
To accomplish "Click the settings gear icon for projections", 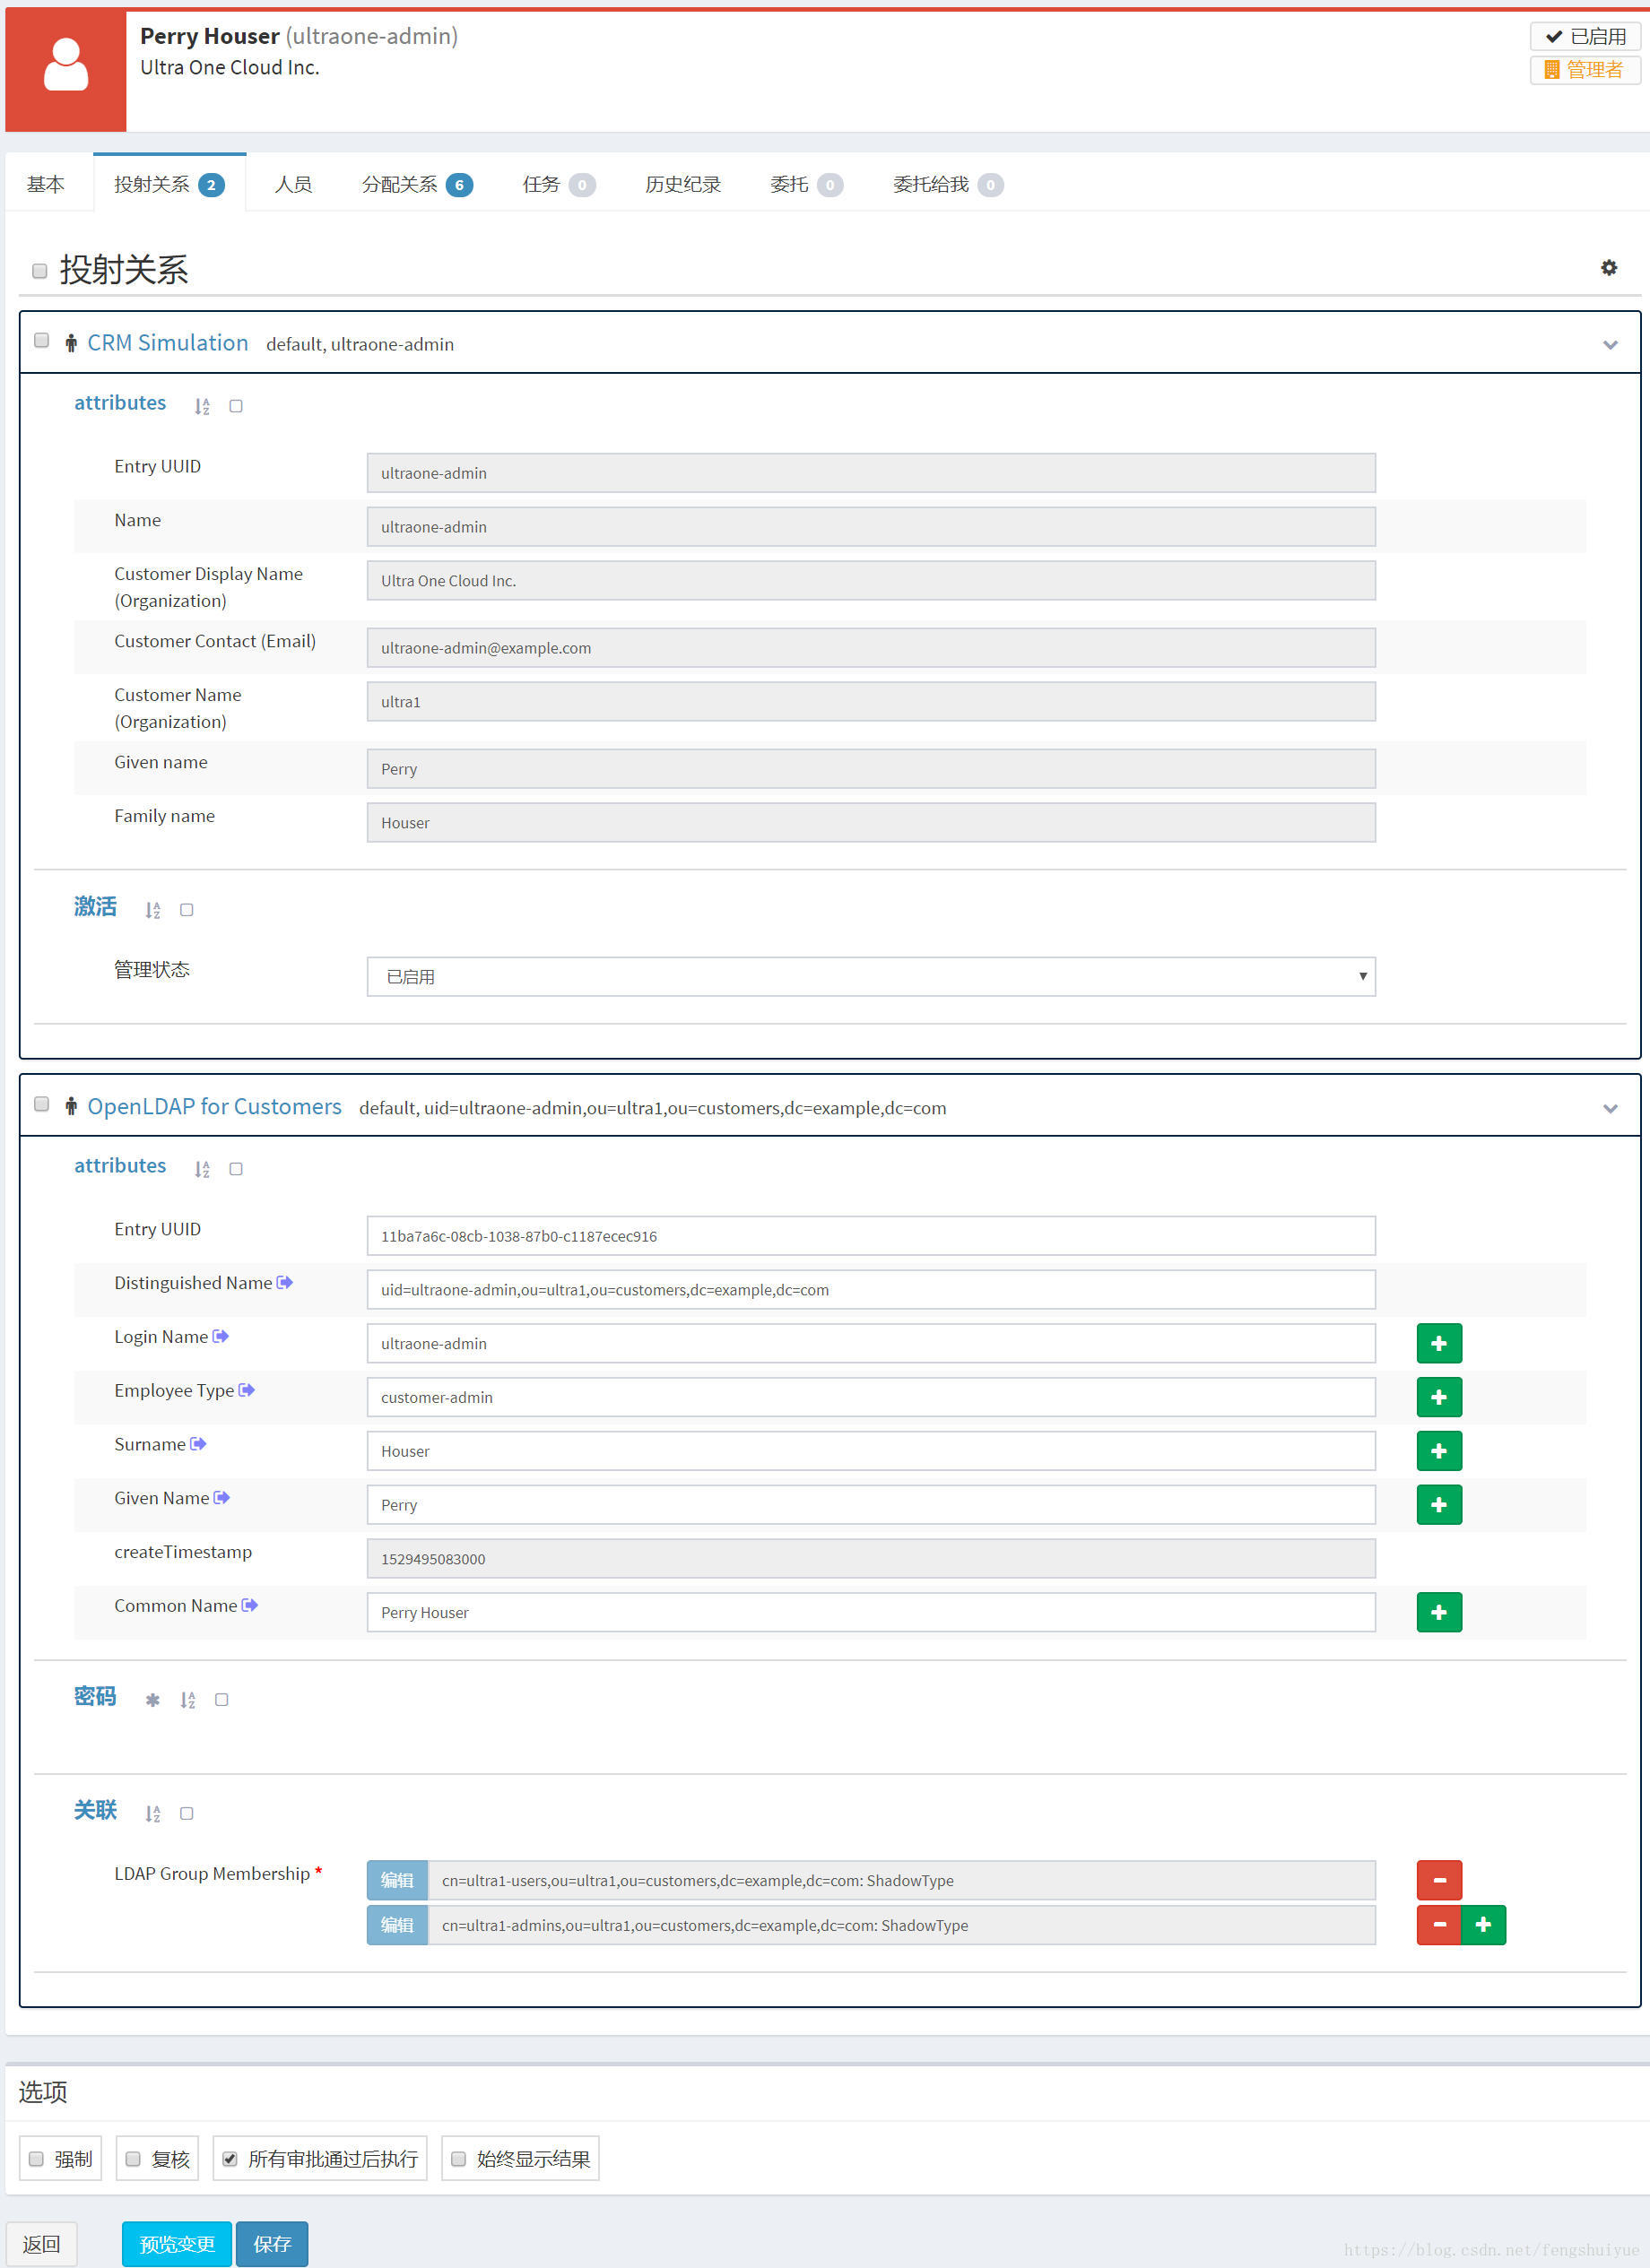I will (x=1608, y=267).
